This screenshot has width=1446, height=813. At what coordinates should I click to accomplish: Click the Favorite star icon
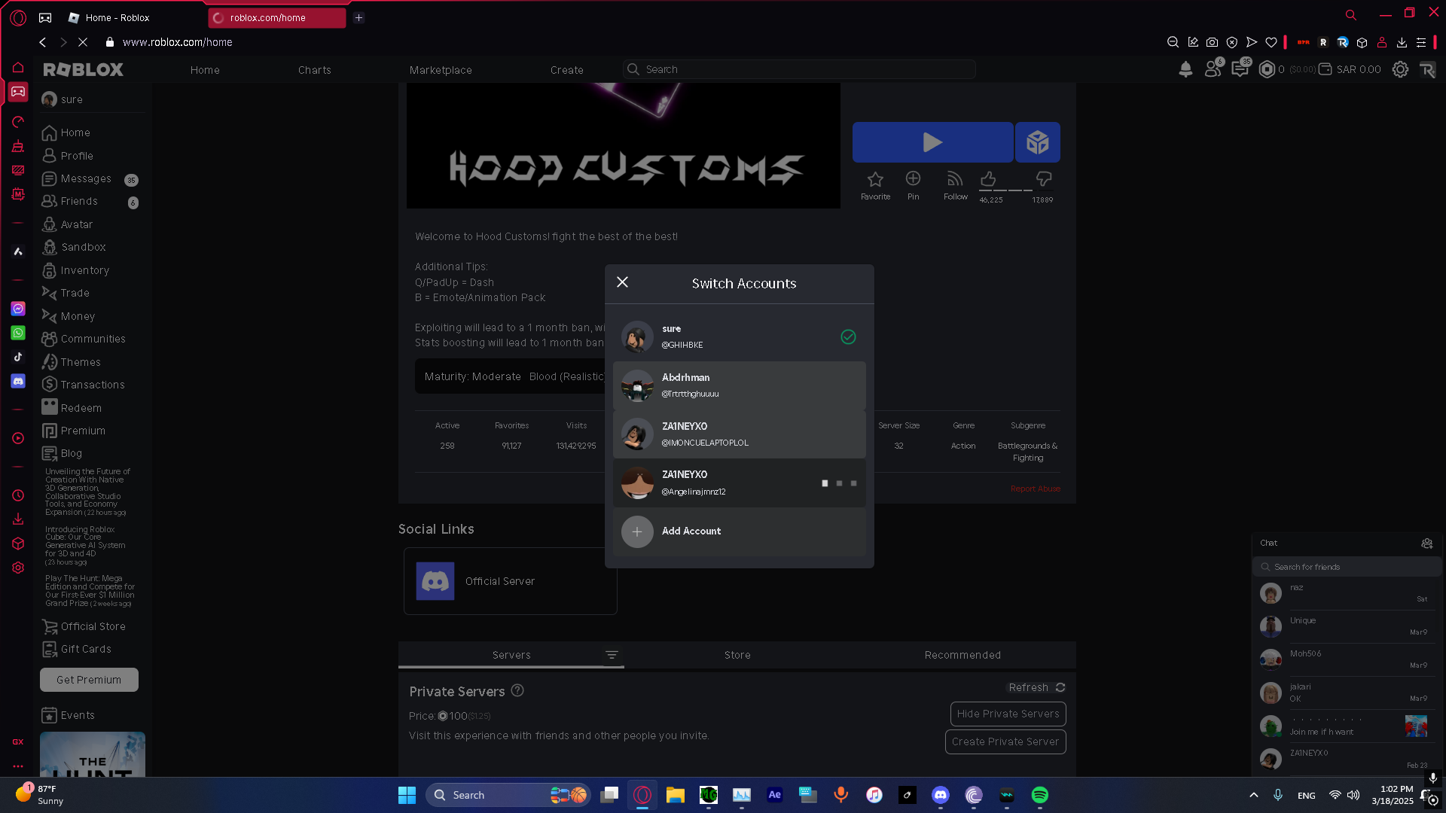875,179
